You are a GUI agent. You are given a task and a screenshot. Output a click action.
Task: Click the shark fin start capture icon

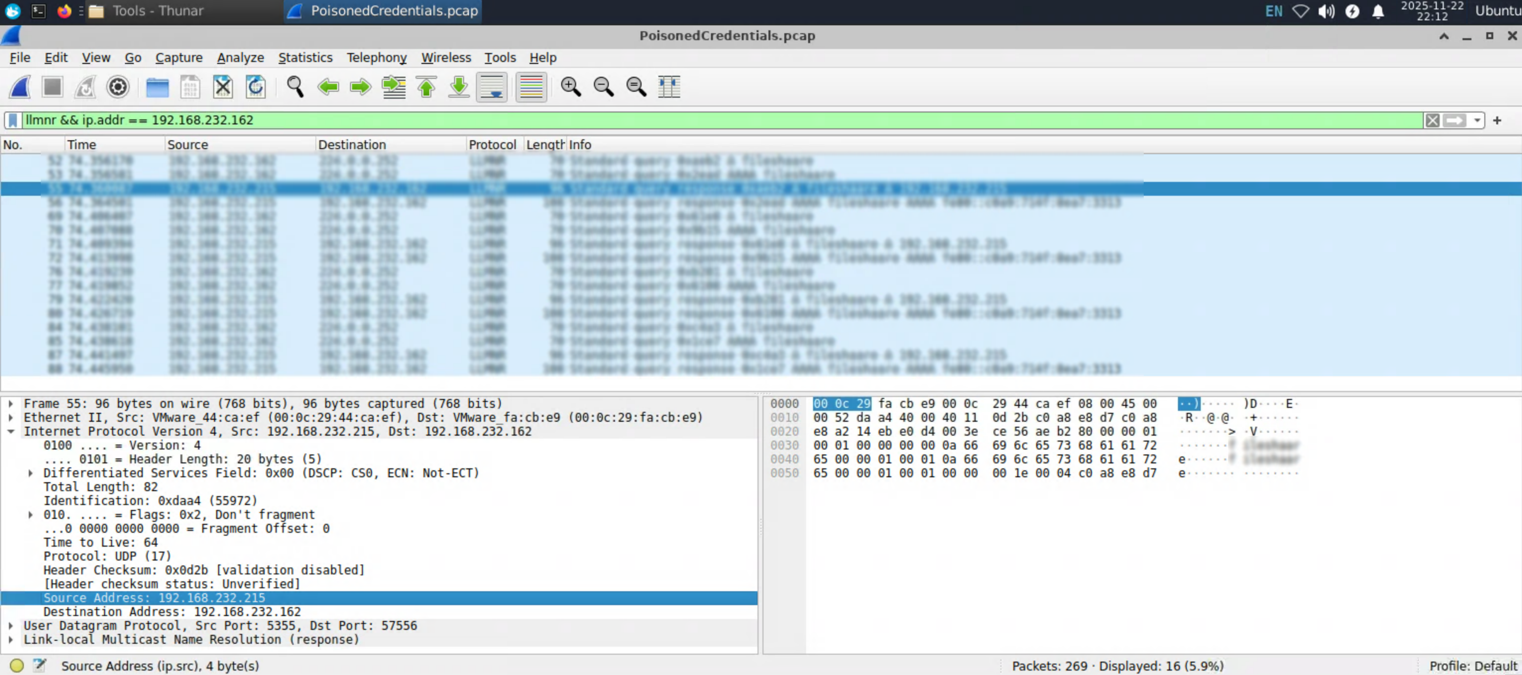click(x=19, y=87)
